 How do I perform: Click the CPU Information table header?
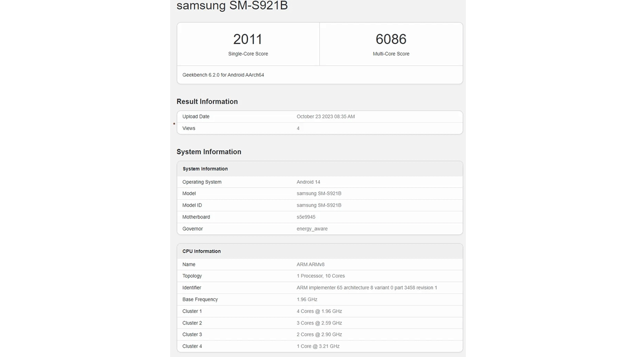(202, 251)
